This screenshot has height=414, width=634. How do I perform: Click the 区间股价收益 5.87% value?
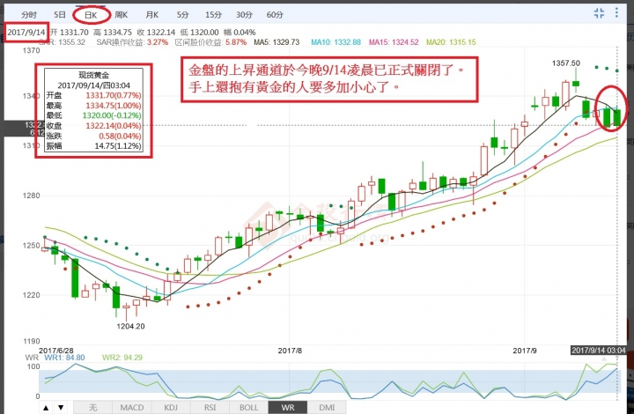point(236,42)
